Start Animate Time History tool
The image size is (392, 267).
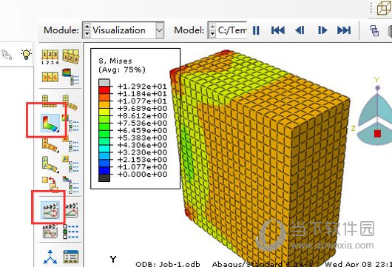point(72,210)
